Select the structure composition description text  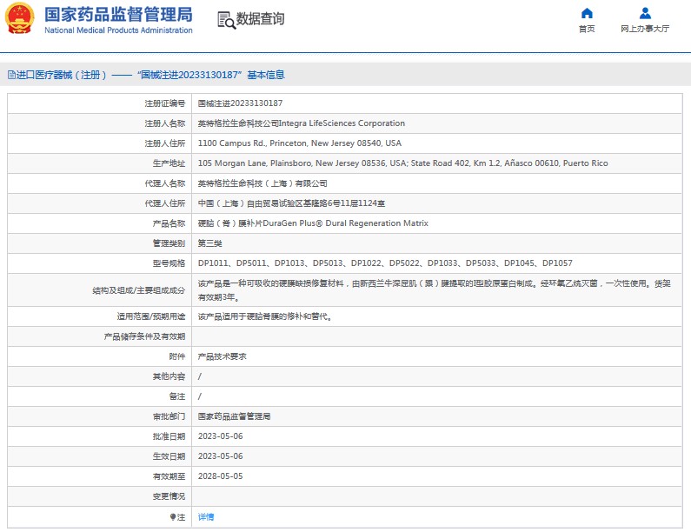[434, 290]
